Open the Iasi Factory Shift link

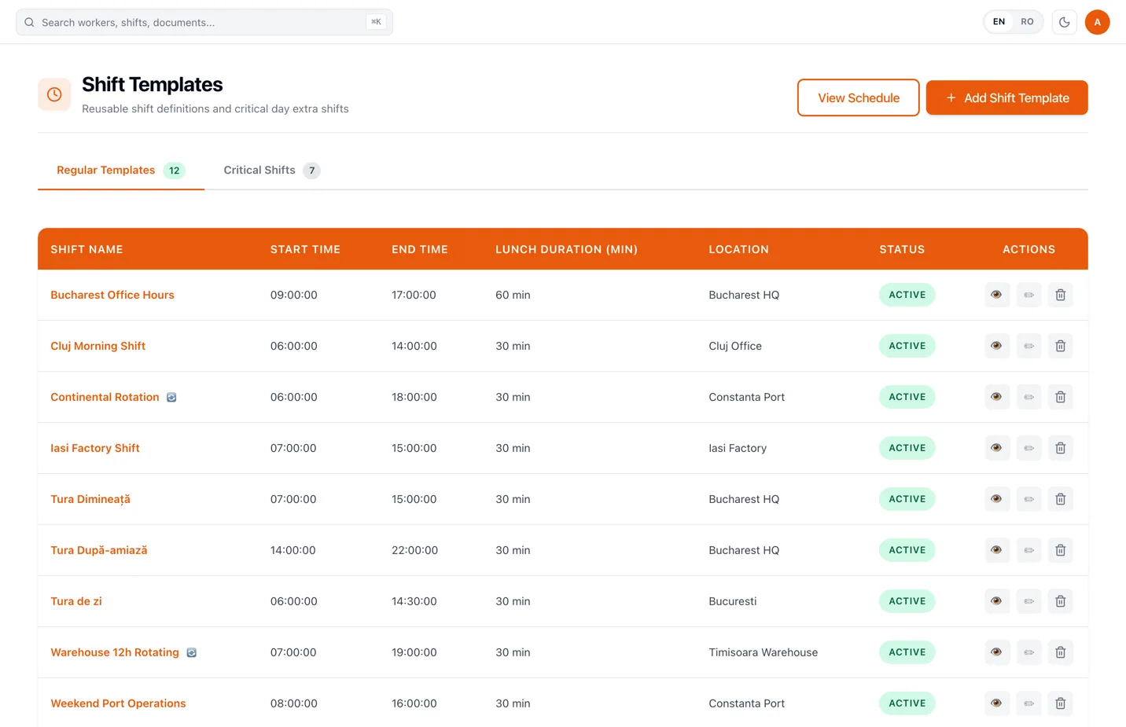point(95,448)
